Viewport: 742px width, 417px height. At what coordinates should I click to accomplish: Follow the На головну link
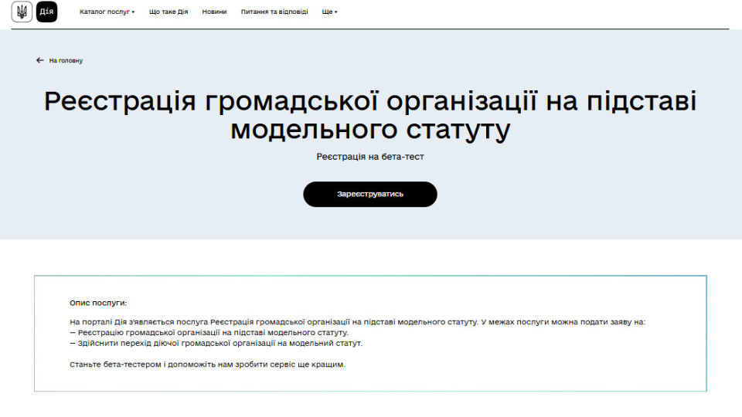coord(66,60)
